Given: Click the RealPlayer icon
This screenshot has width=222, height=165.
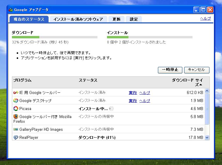Looking at the screenshot, I should pos(16,137).
